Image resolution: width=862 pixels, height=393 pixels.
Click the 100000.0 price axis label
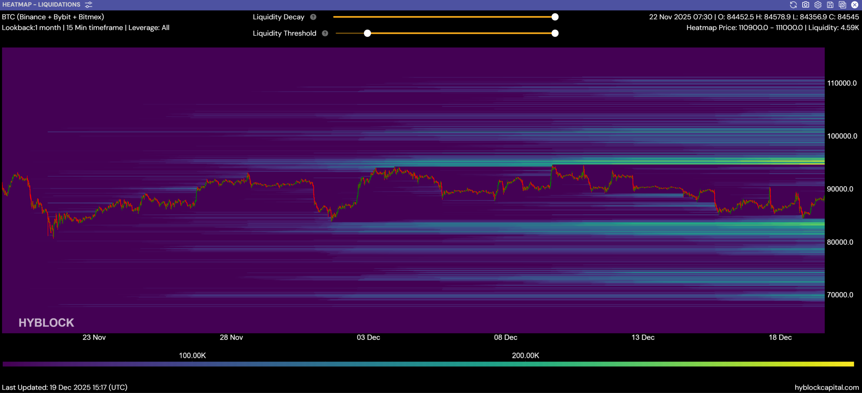click(x=842, y=136)
